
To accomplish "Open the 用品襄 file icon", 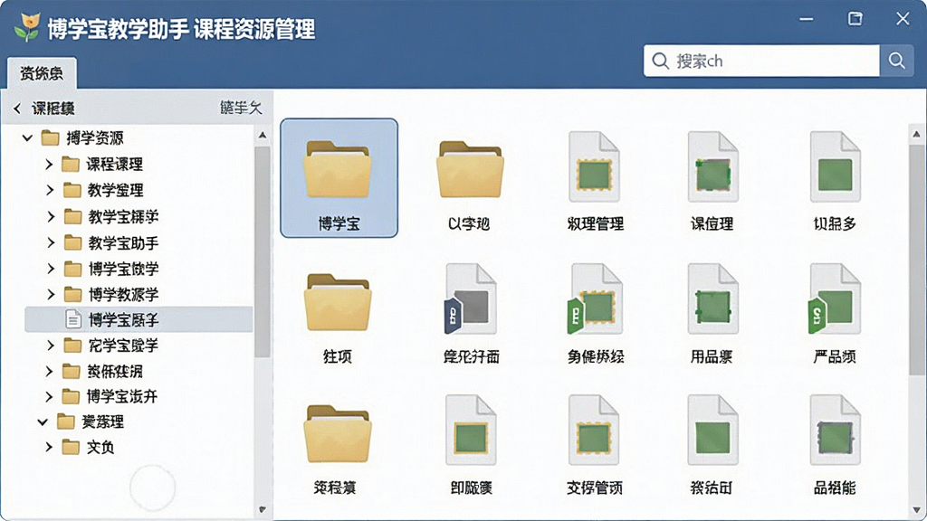I will 712,298.
